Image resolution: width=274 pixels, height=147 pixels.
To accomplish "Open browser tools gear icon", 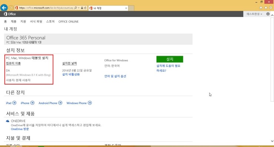I will pyautogui.click(x=271, y=8).
